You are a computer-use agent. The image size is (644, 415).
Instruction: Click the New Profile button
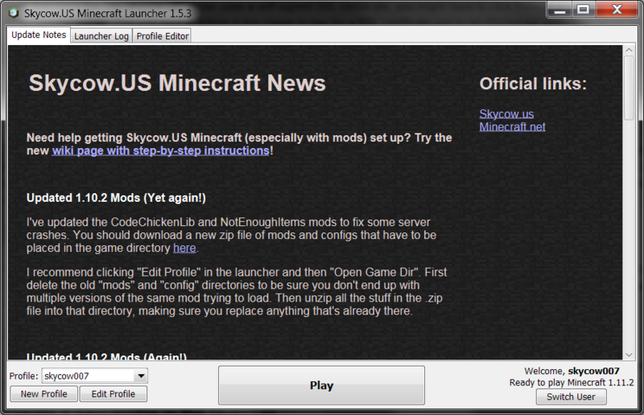pos(44,394)
